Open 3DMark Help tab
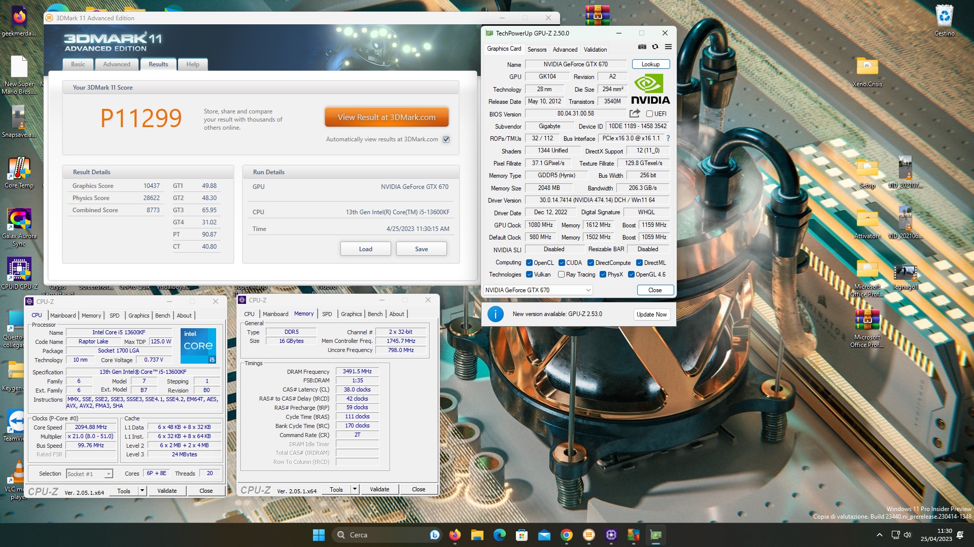This screenshot has width=974, height=547. tap(193, 64)
